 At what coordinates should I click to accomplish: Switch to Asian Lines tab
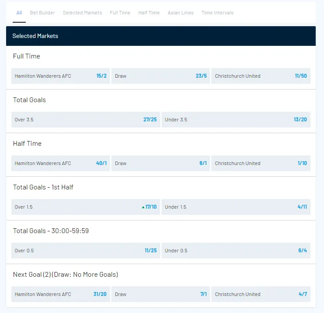180,13
